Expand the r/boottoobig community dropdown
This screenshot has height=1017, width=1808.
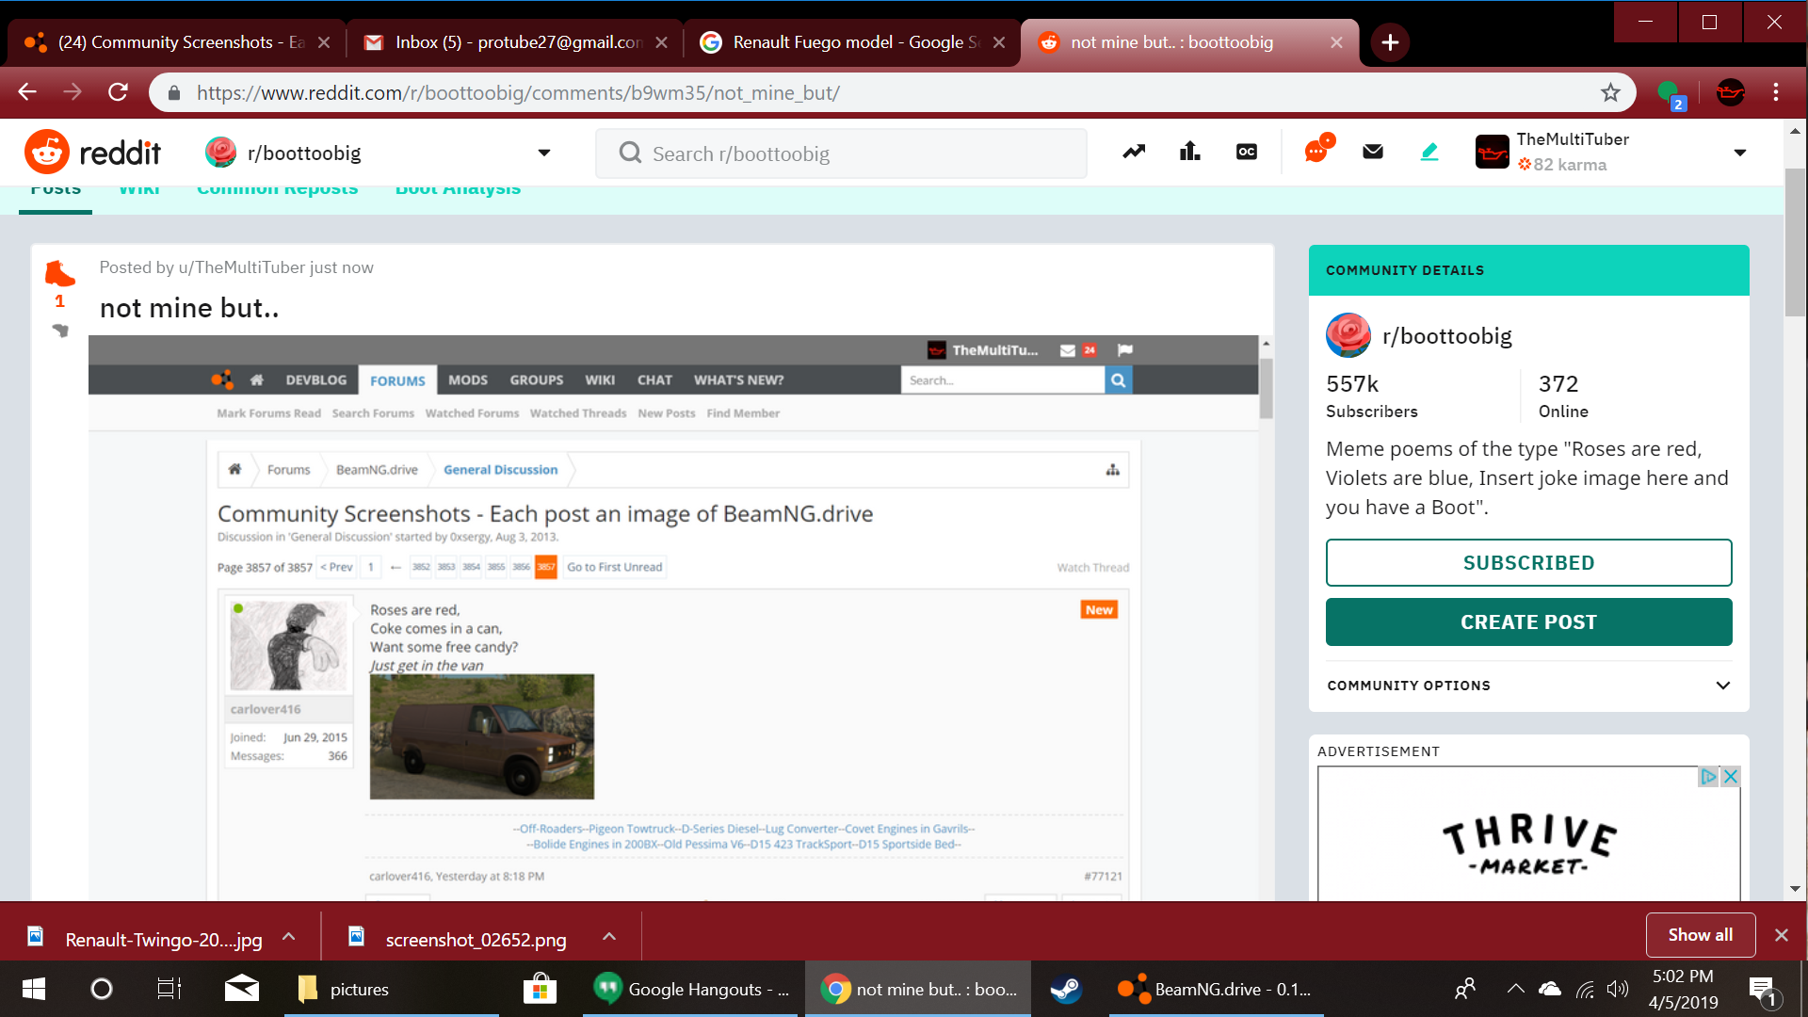pos(543,153)
